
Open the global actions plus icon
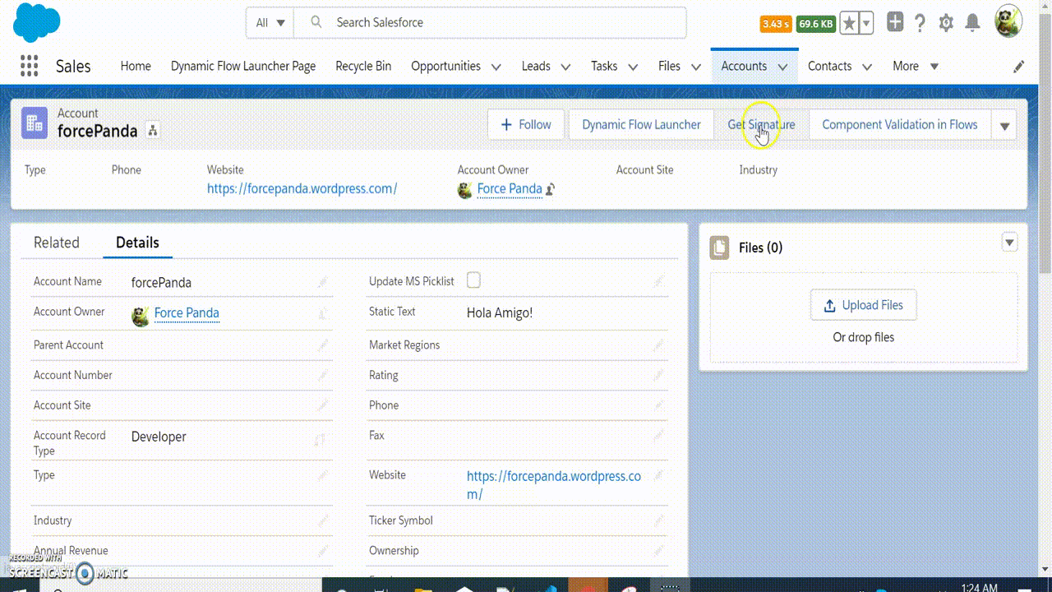tap(895, 23)
